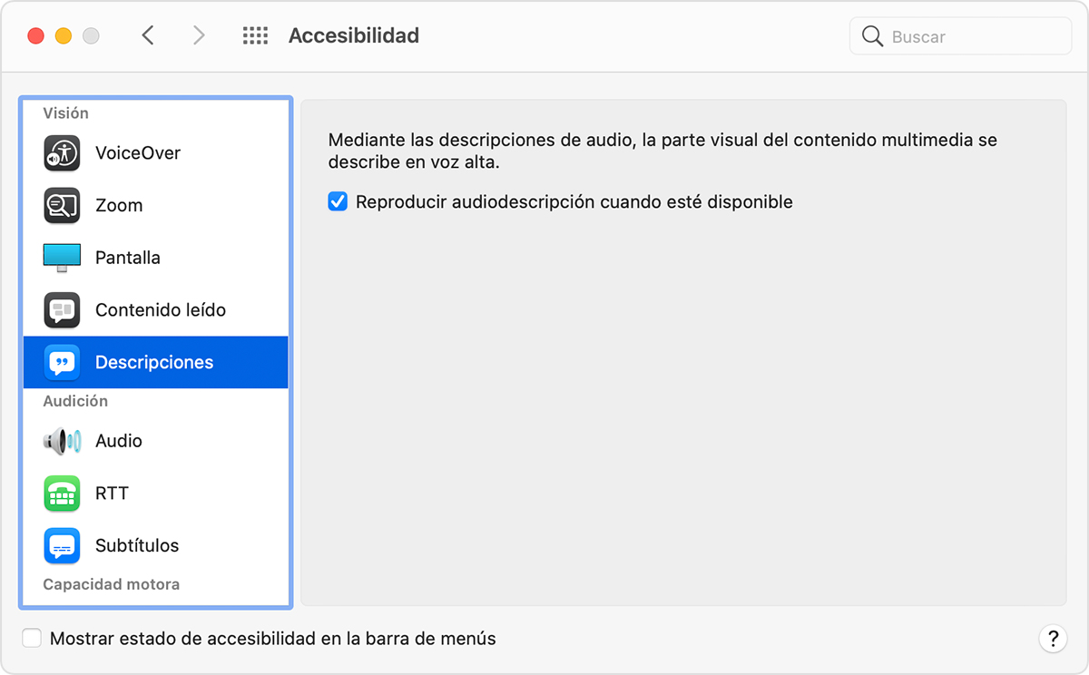Enable Mostrar estado de accesibilidad en menús
Image resolution: width=1089 pixels, height=675 pixels.
tap(32, 638)
